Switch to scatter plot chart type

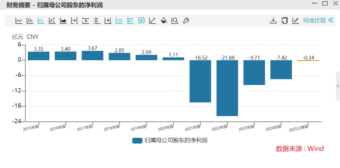(x=52, y=21)
